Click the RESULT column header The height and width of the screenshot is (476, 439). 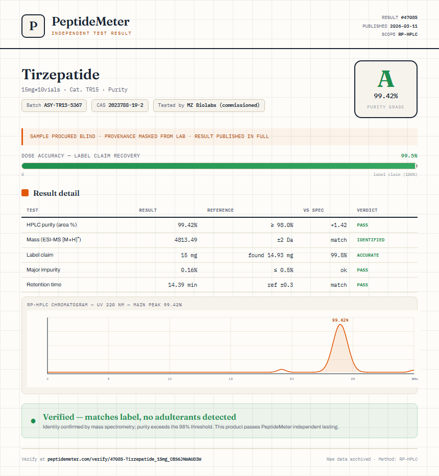pyautogui.click(x=148, y=210)
